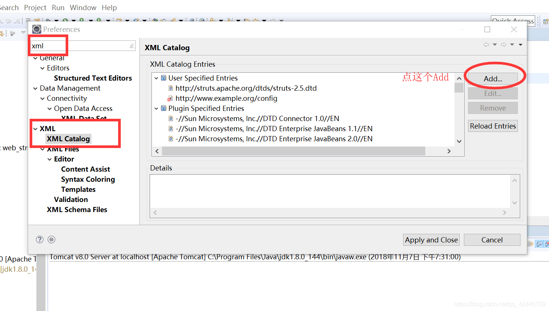The width and height of the screenshot is (549, 311).
Task: Collapse the XML tree node
Action: click(x=35, y=129)
